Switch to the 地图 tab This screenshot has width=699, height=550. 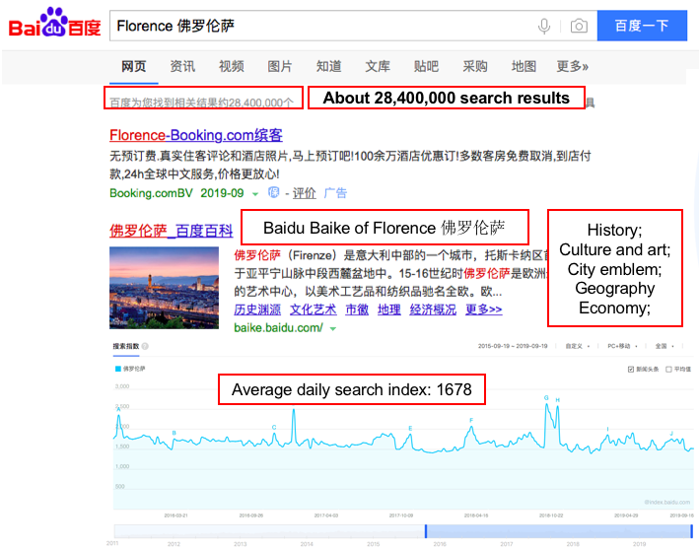[524, 66]
